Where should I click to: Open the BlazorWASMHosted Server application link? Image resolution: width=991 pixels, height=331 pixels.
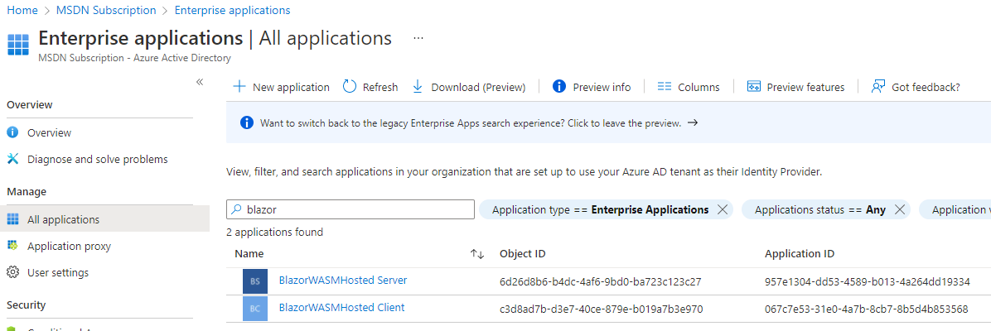click(x=343, y=281)
